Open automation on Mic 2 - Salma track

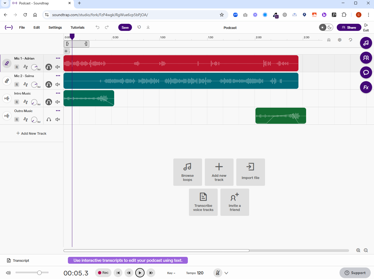click(25, 84)
